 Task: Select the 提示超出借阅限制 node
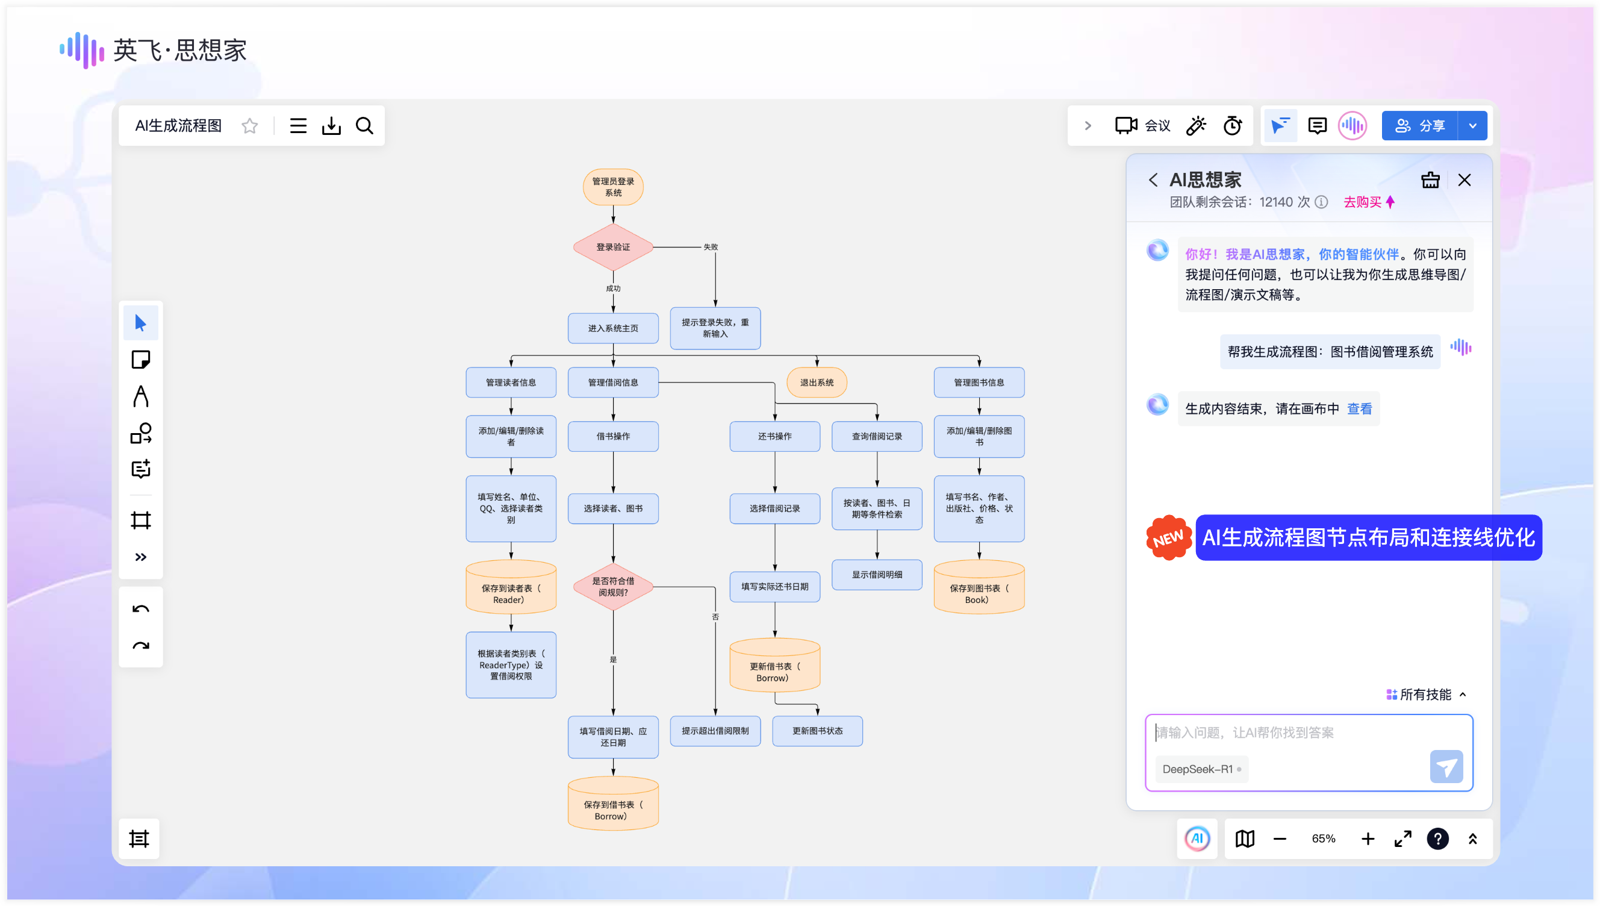[x=715, y=731]
